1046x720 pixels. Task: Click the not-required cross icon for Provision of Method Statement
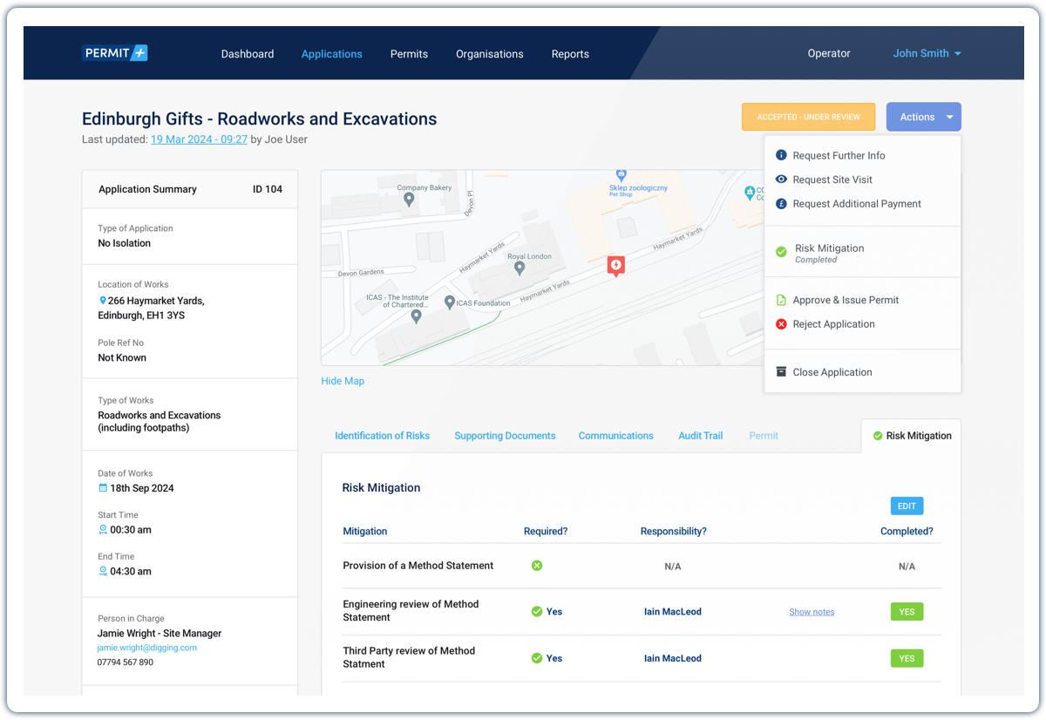(x=537, y=566)
